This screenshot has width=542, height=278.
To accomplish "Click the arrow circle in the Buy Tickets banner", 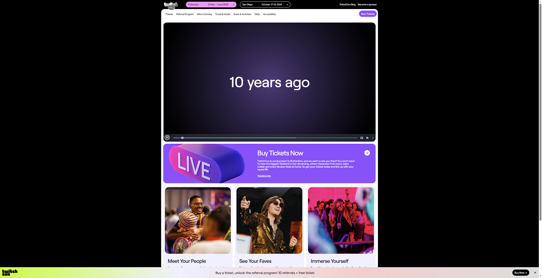I will pyautogui.click(x=367, y=153).
